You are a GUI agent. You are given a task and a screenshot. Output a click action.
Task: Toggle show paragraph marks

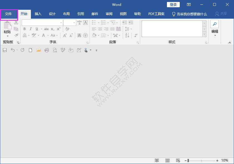136,35
